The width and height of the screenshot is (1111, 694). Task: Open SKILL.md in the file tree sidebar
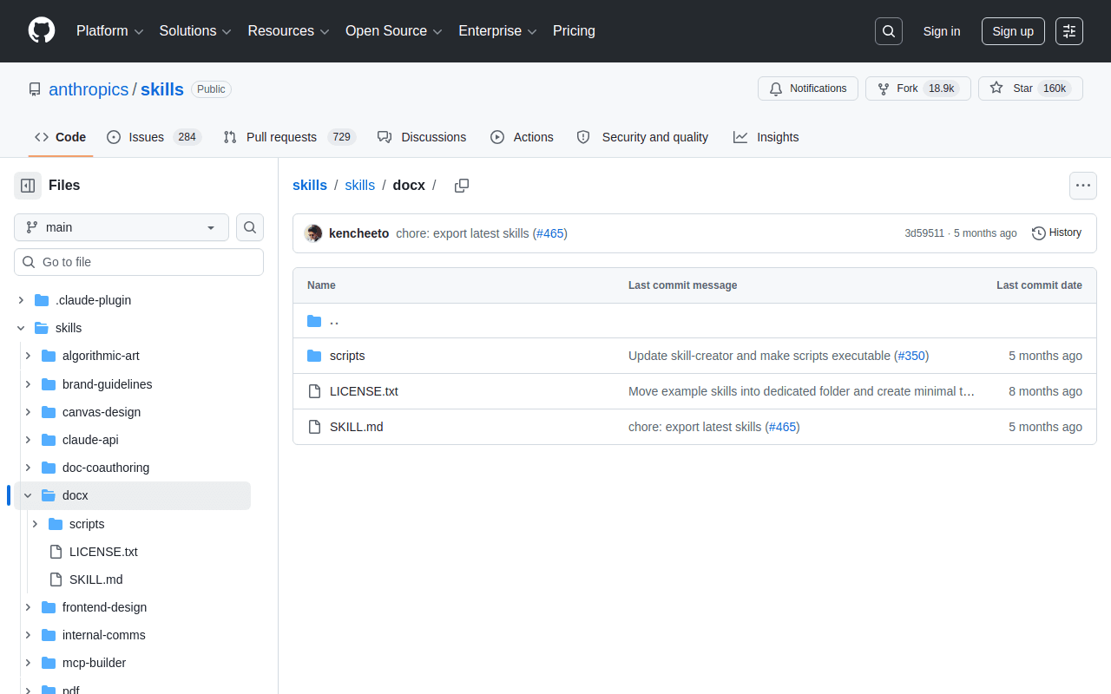[x=95, y=579]
